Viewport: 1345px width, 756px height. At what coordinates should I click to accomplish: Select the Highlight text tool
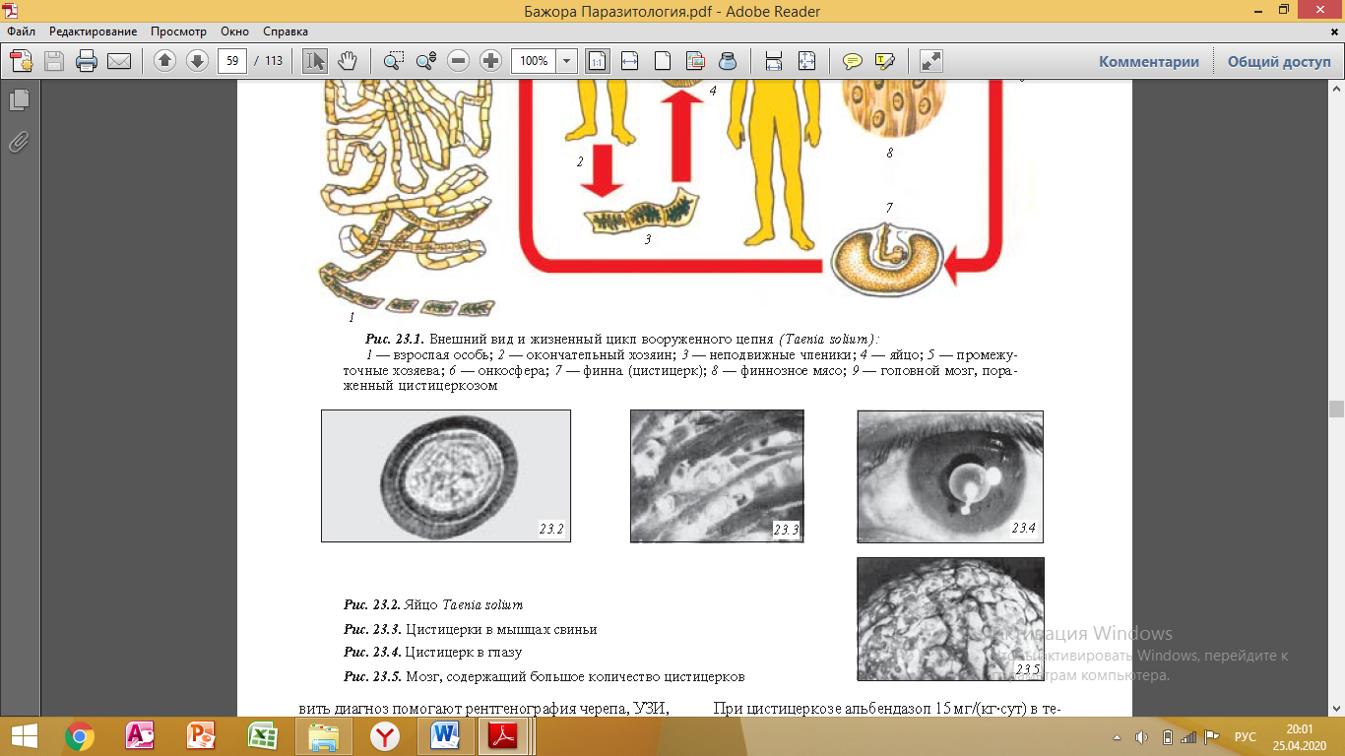(x=884, y=61)
